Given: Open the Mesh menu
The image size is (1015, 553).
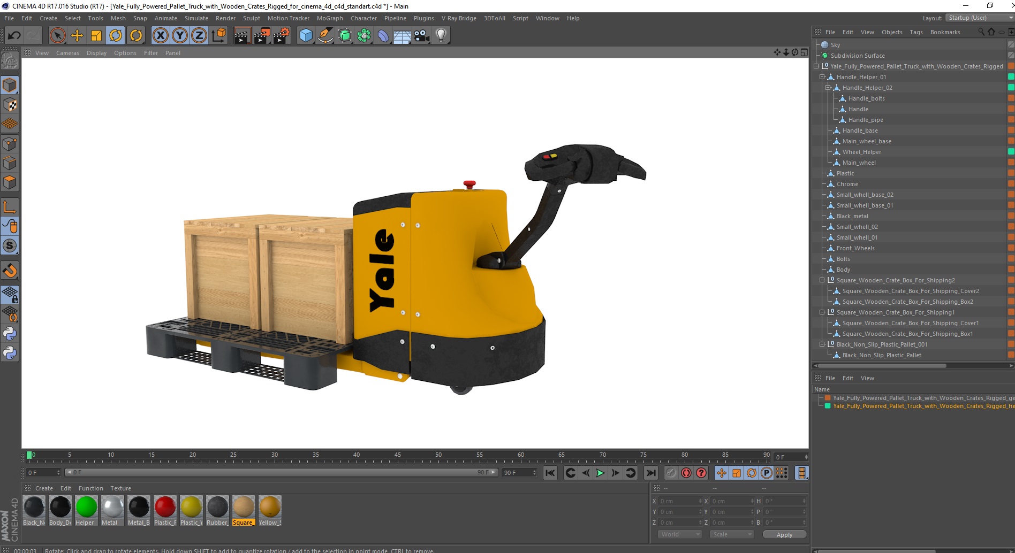Looking at the screenshot, I should [118, 18].
